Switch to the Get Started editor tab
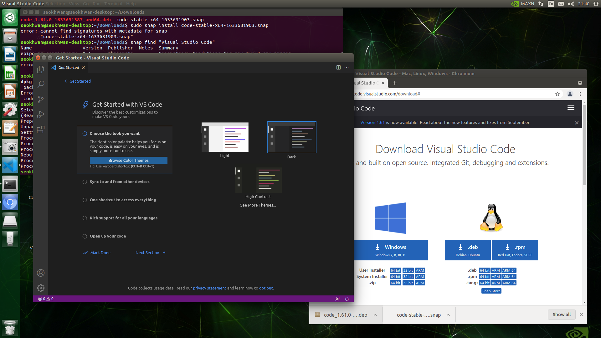The height and width of the screenshot is (338, 601). tap(69, 68)
